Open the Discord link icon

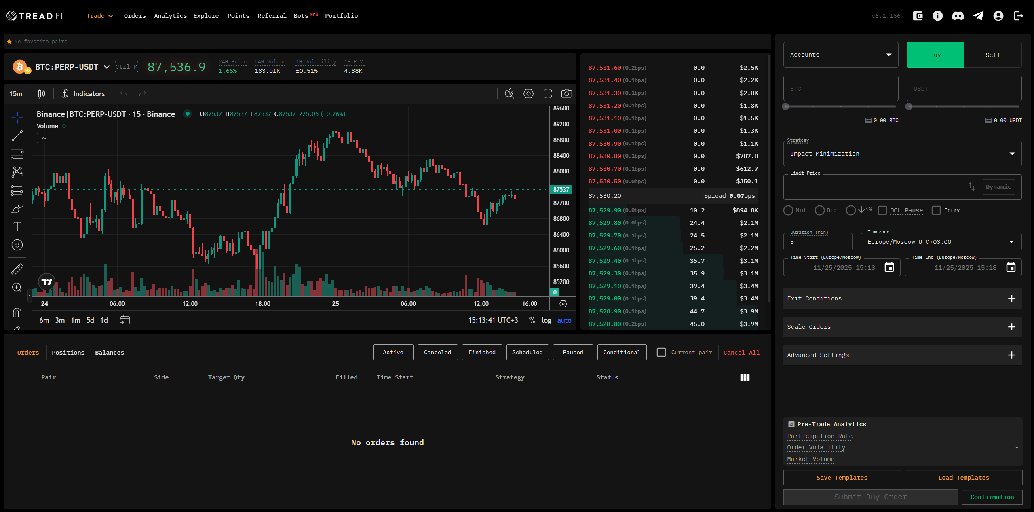pos(958,16)
